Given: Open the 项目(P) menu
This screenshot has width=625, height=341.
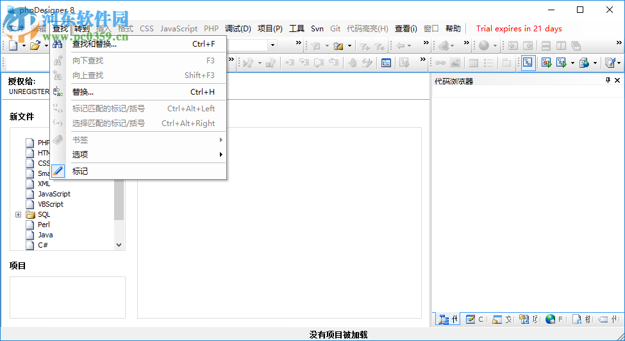Looking at the screenshot, I should coord(270,29).
